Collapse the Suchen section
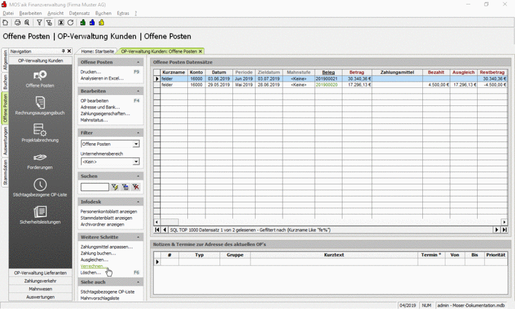This screenshot has width=515, height=309. coord(138,176)
